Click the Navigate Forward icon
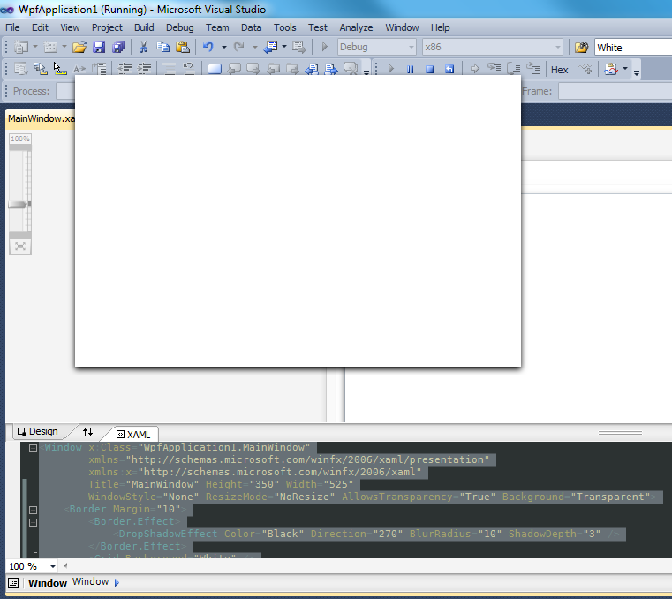This screenshot has width=672, height=599. point(298,47)
